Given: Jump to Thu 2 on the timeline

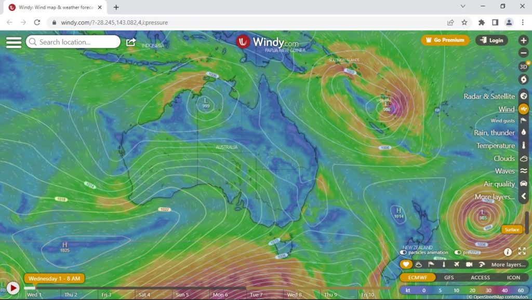Looking at the screenshot, I should 71,295.
